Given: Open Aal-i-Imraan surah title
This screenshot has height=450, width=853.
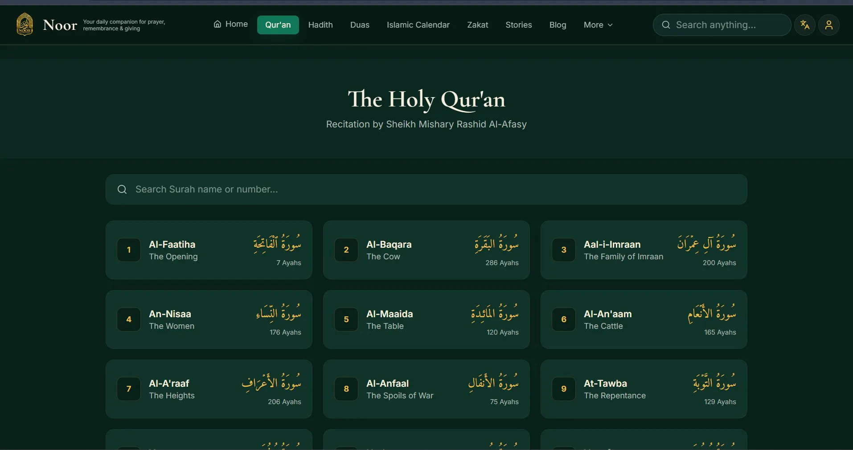Looking at the screenshot, I should [x=612, y=244].
